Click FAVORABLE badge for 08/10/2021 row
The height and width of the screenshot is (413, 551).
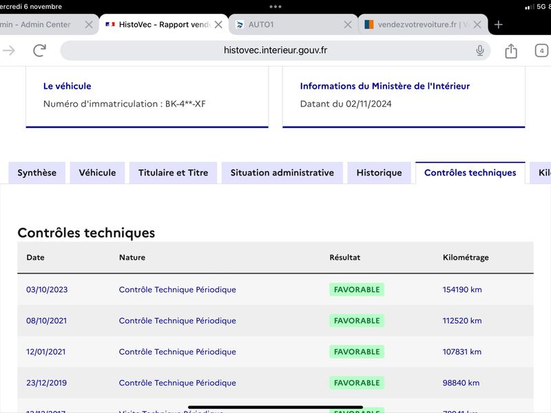pos(357,321)
